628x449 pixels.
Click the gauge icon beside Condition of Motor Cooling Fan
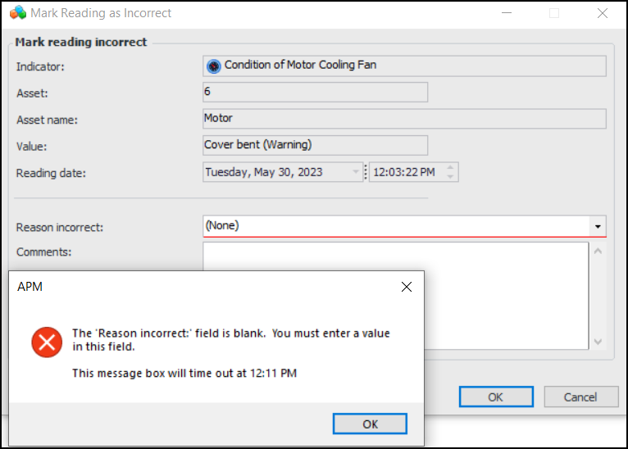tap(213, 66)
